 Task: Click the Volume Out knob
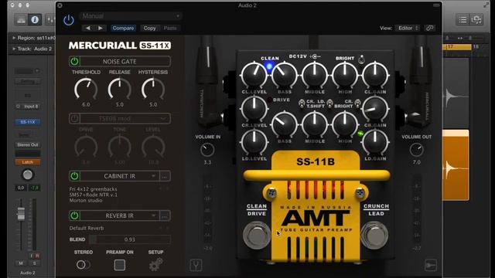[x=416, y=150]
